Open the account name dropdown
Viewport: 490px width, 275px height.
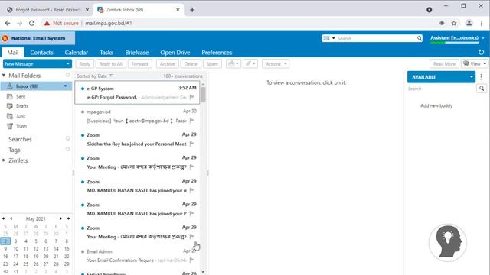click(483, 38)
